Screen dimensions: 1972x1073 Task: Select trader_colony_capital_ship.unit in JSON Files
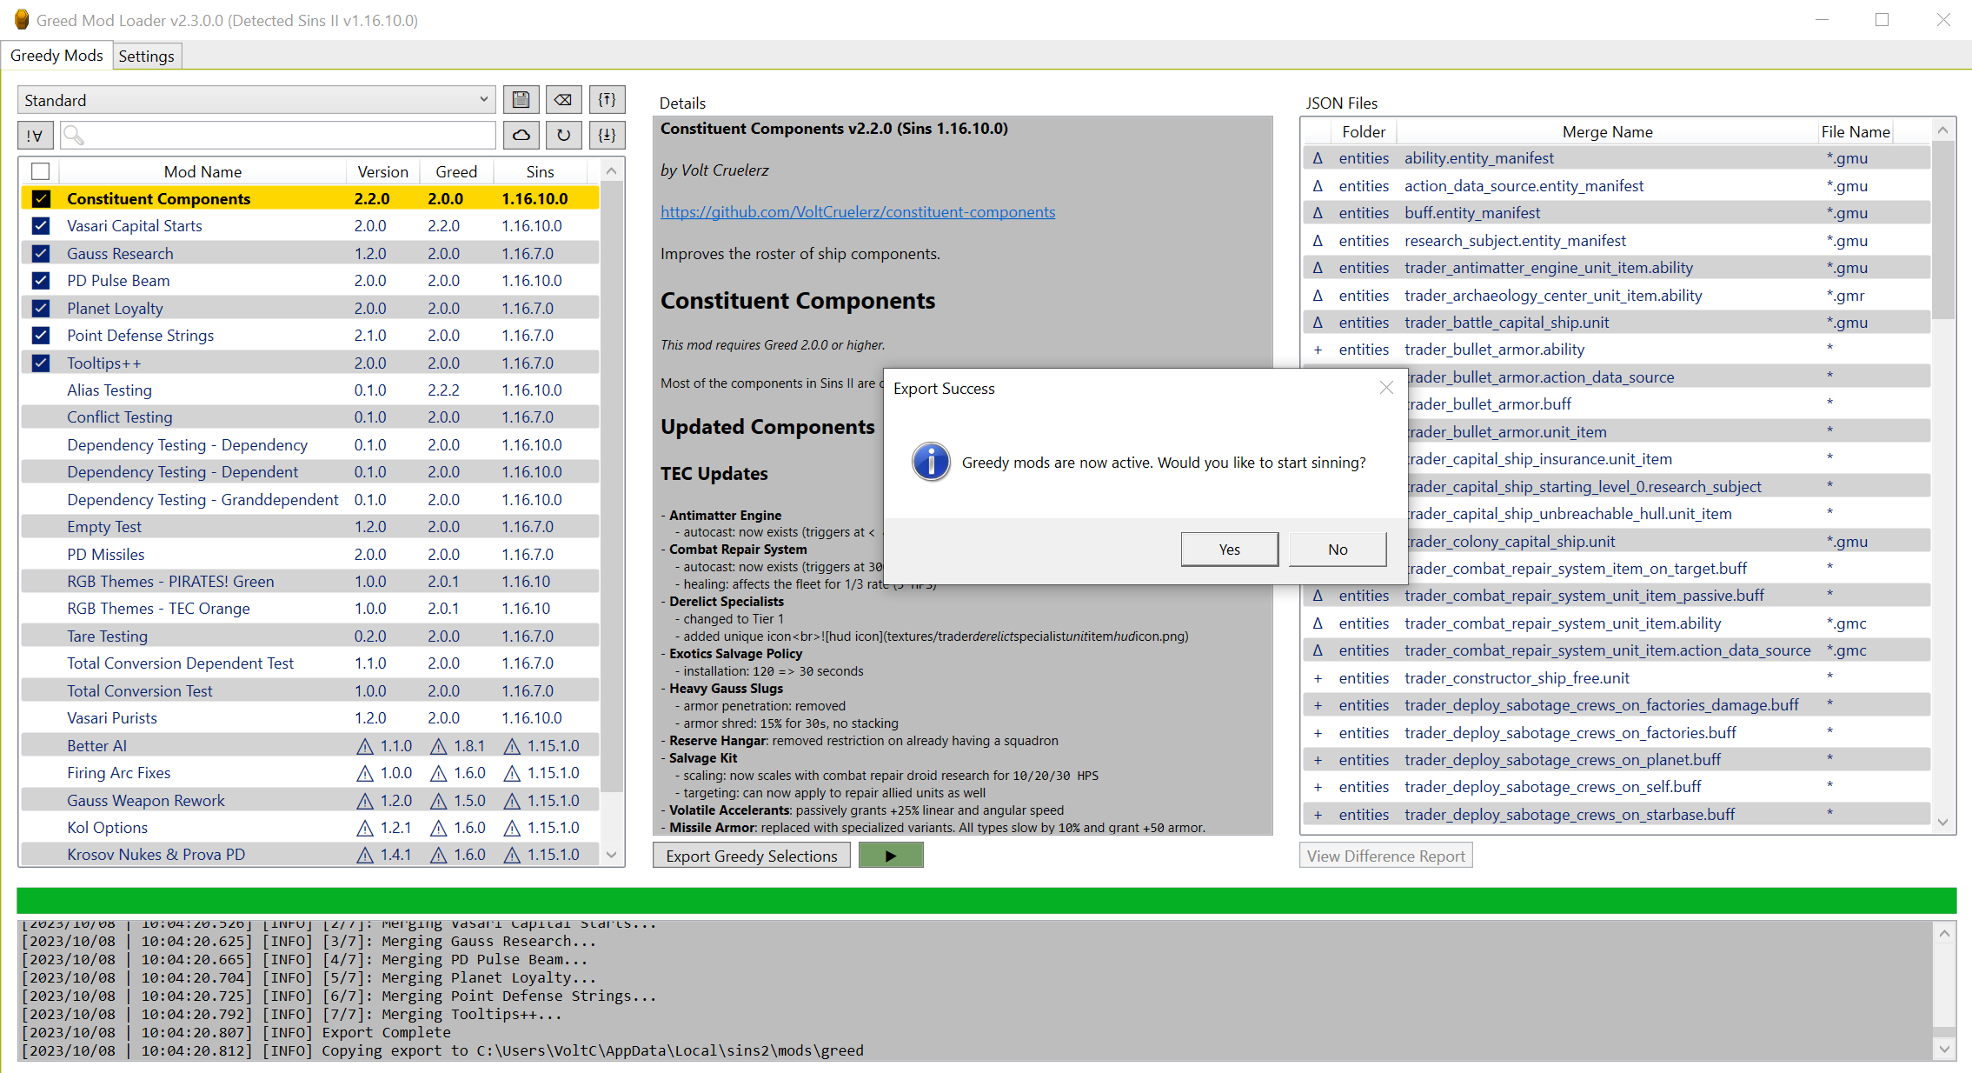[1617, 542]
